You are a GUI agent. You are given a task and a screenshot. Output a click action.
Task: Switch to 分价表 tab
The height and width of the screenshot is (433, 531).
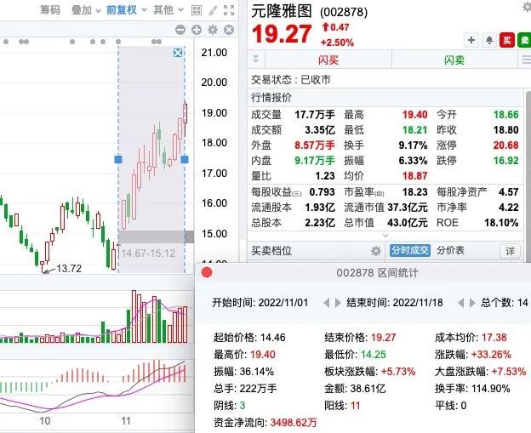(x=451, y=251)
